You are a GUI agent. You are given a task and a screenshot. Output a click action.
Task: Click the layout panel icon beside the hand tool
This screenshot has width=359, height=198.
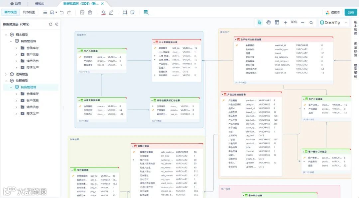coord(277,22)
